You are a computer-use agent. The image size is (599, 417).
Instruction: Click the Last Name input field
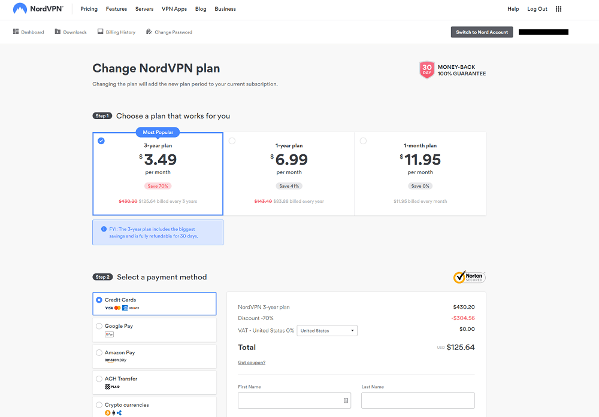(418, 401)
